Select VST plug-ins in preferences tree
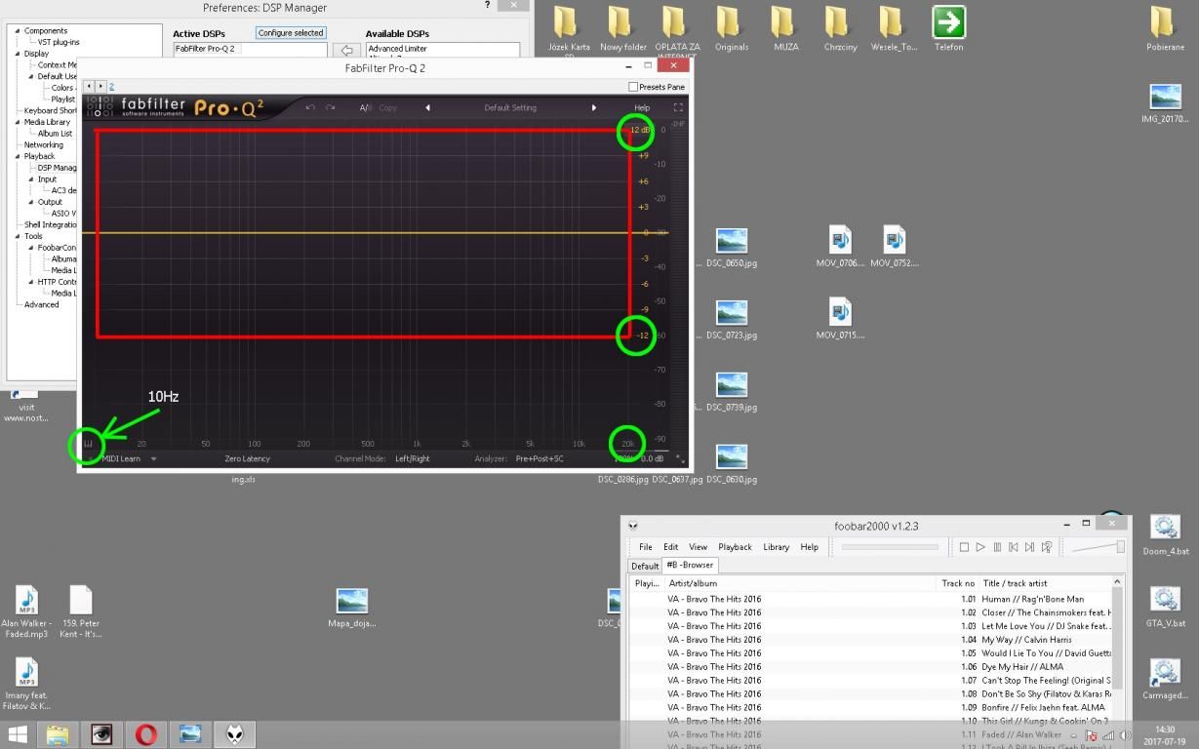1199x749 pixels. coord(59,42)
